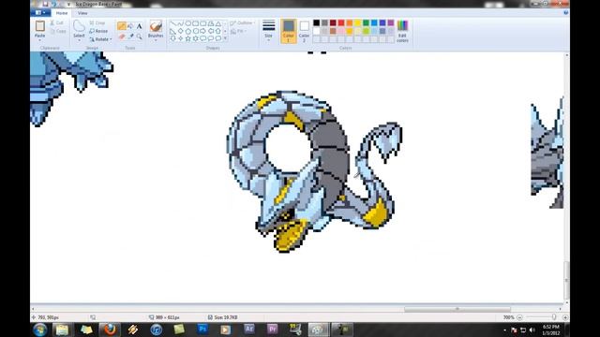Click the Crop command
This screenshot has height=337, width=600.
point(97,22)
